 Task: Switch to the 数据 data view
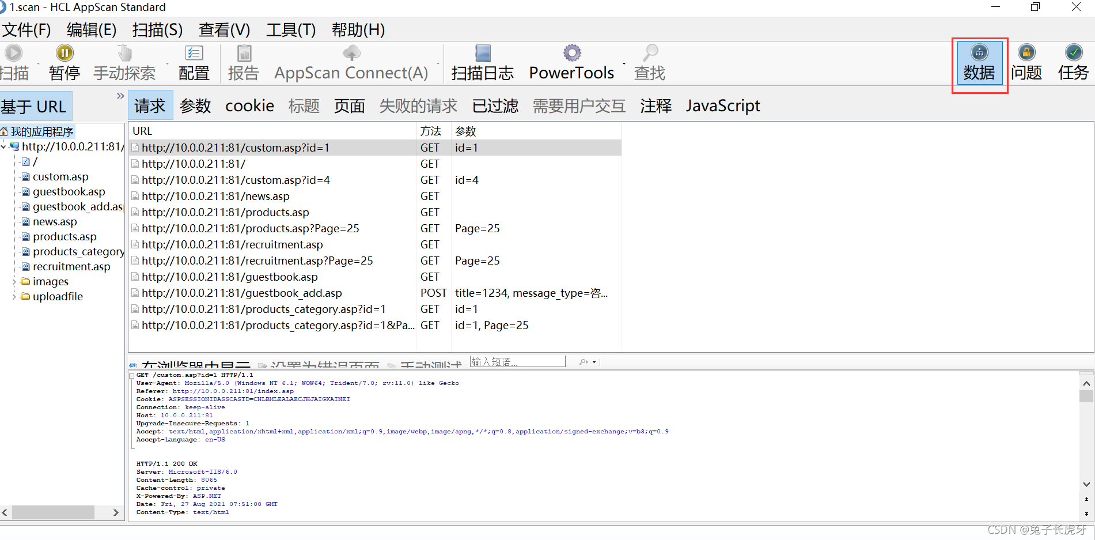[x=979, y=62]
